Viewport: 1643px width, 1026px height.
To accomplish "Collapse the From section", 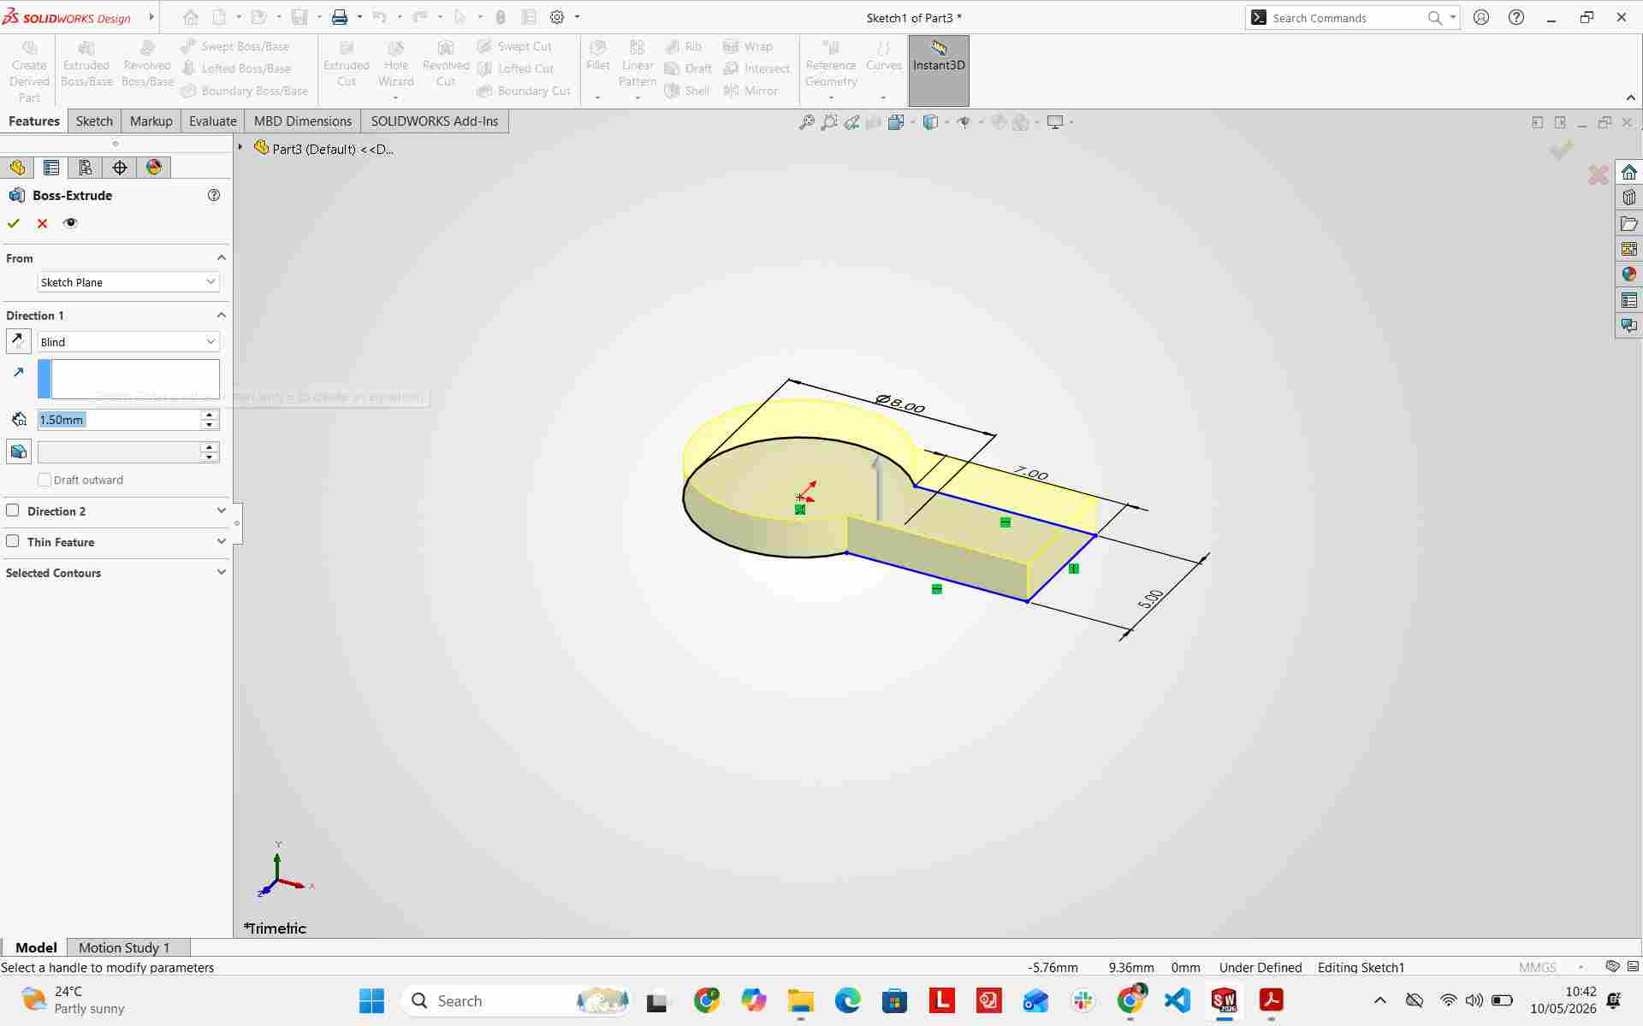I will [221, 257].
